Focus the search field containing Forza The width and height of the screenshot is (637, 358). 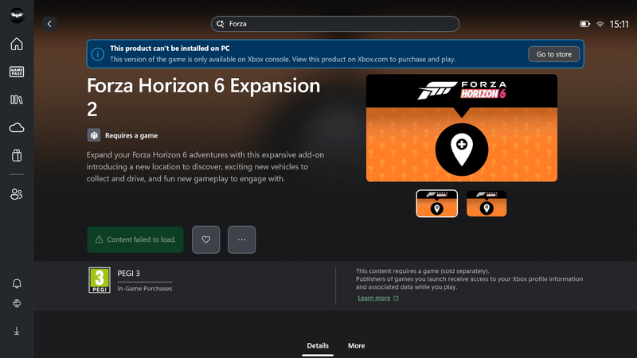click(x=335, y=24)
